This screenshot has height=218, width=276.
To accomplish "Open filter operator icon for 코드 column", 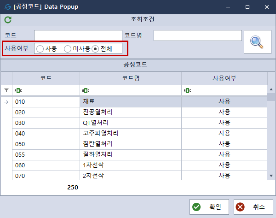I will (18, 90).
